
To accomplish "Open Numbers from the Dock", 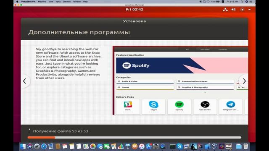I will coord(121,146).
